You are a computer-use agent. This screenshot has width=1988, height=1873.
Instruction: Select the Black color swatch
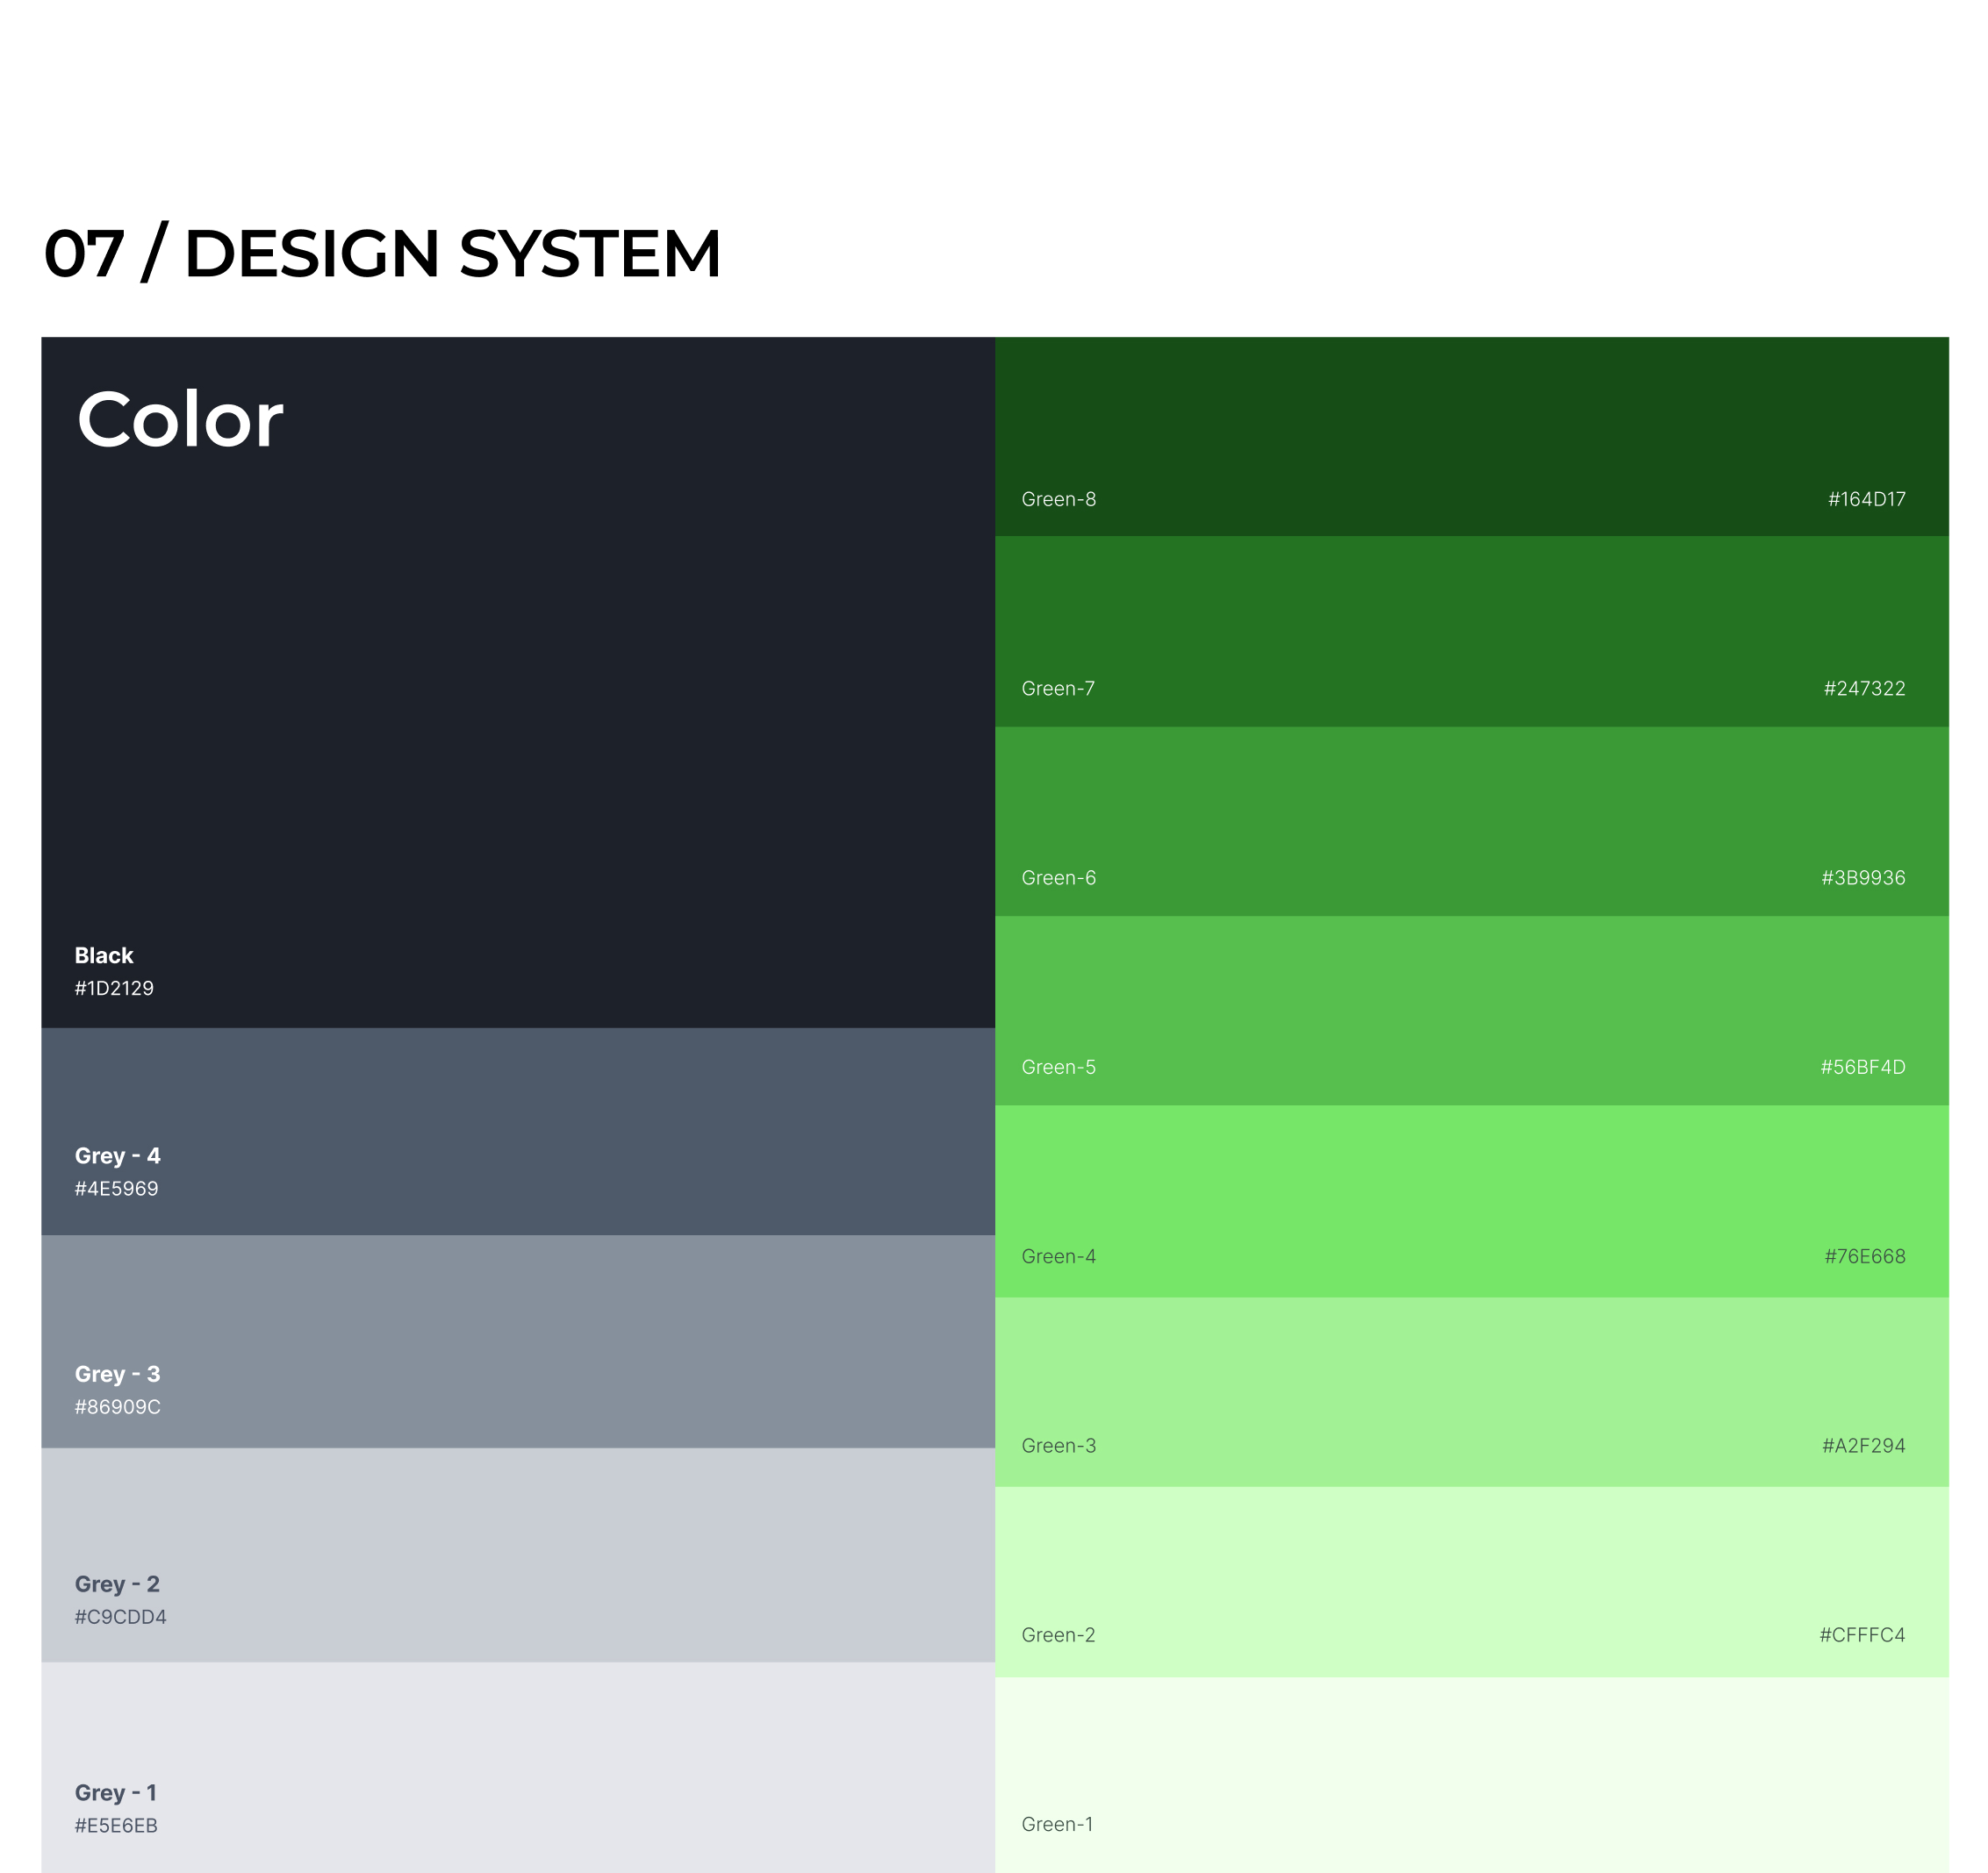[518, 683]
